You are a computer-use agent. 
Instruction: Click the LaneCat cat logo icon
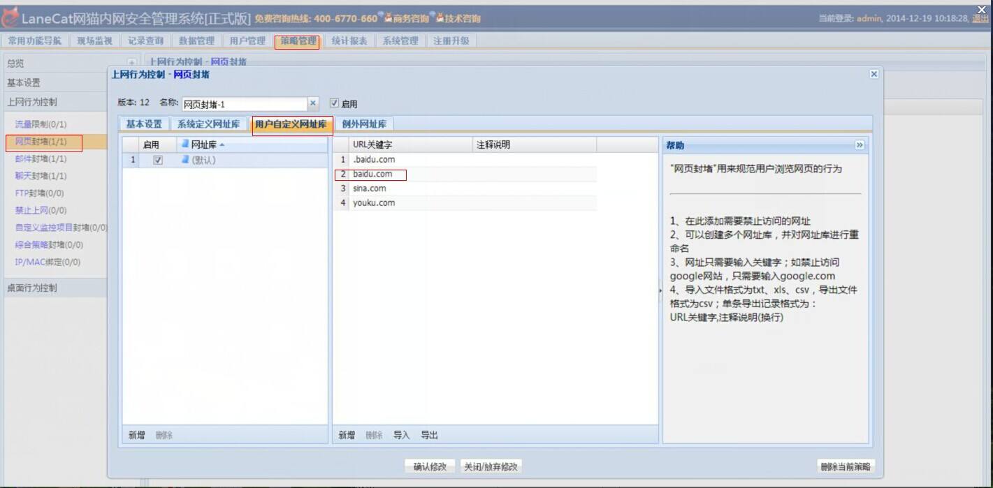point(10,17)
